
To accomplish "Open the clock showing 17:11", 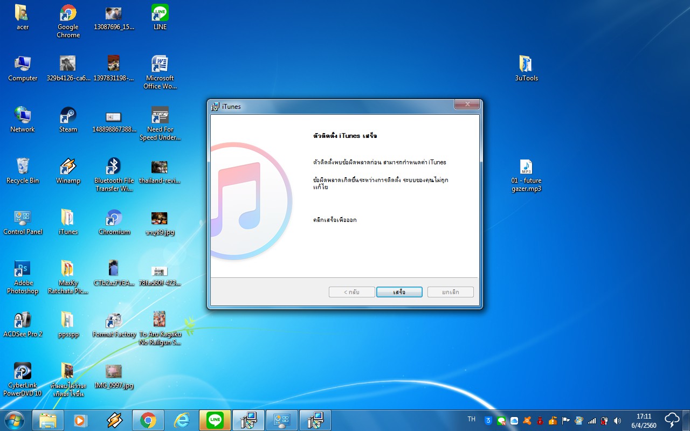I will tap(644, 420).
